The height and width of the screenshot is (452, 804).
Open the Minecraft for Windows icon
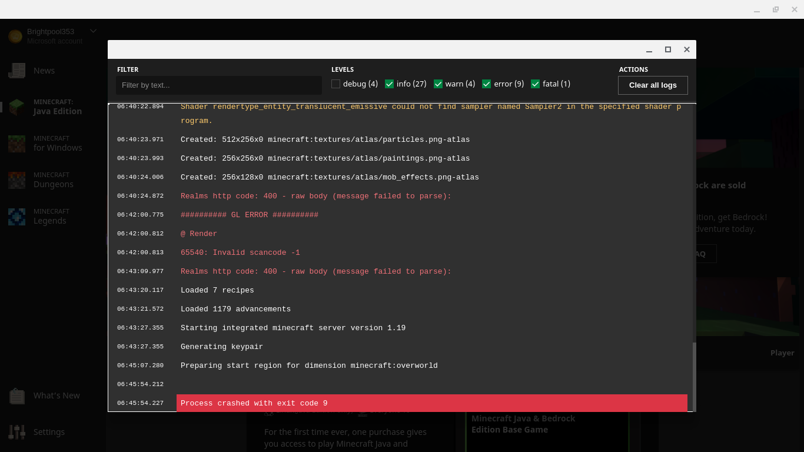click(x=17, y=143)
